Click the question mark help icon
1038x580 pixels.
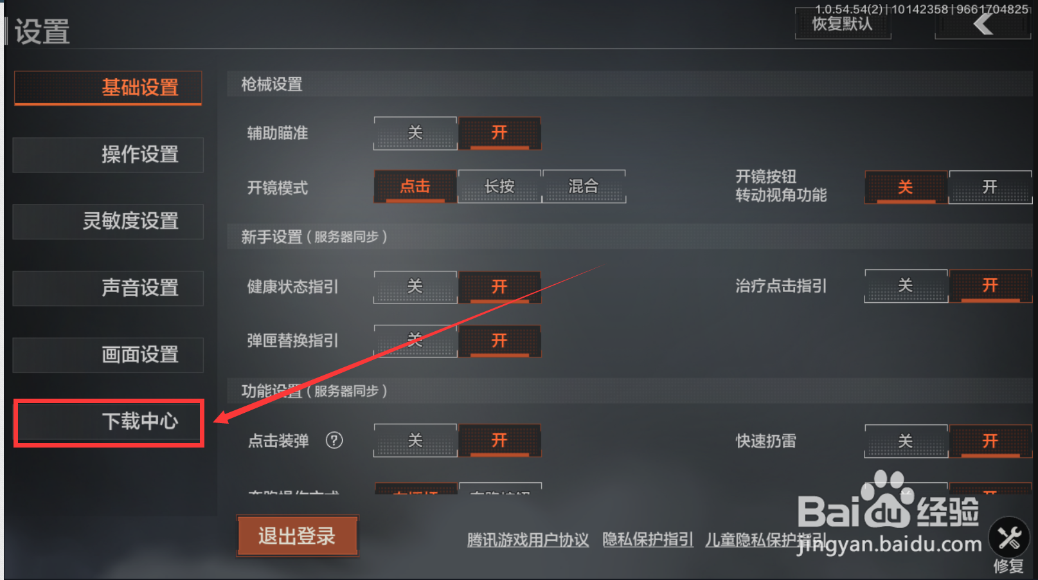click(334, 440)
